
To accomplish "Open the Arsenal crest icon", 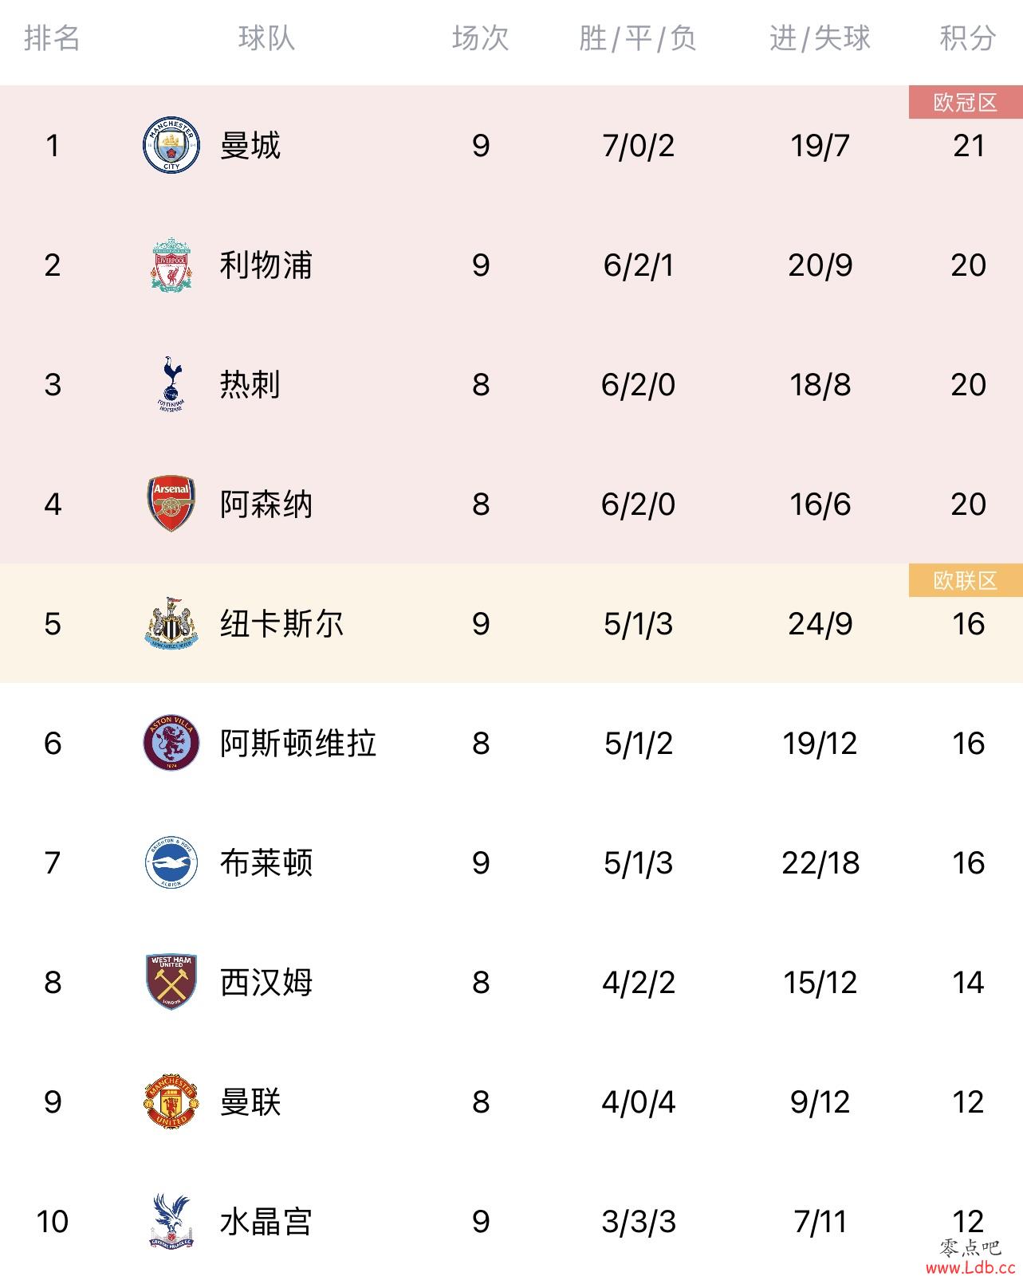I will coord(171,504).
